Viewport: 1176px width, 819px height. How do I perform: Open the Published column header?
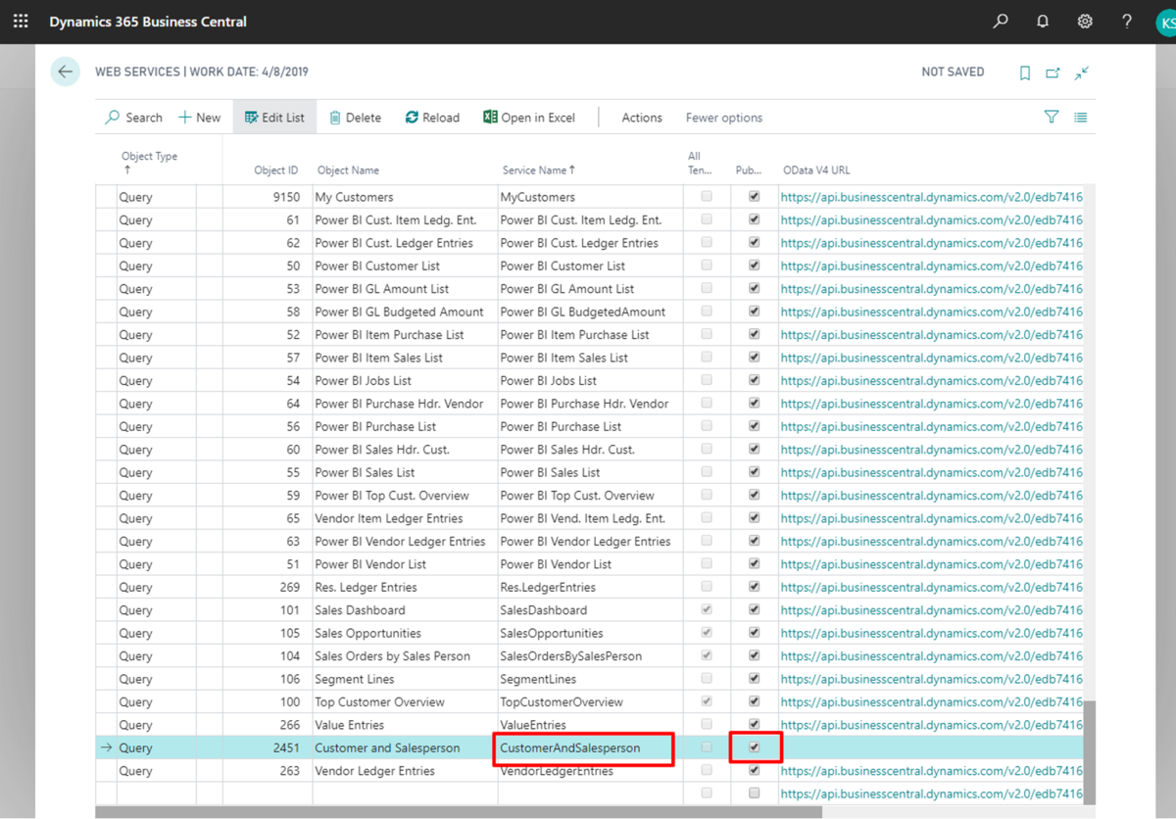[x=749, y=170]
